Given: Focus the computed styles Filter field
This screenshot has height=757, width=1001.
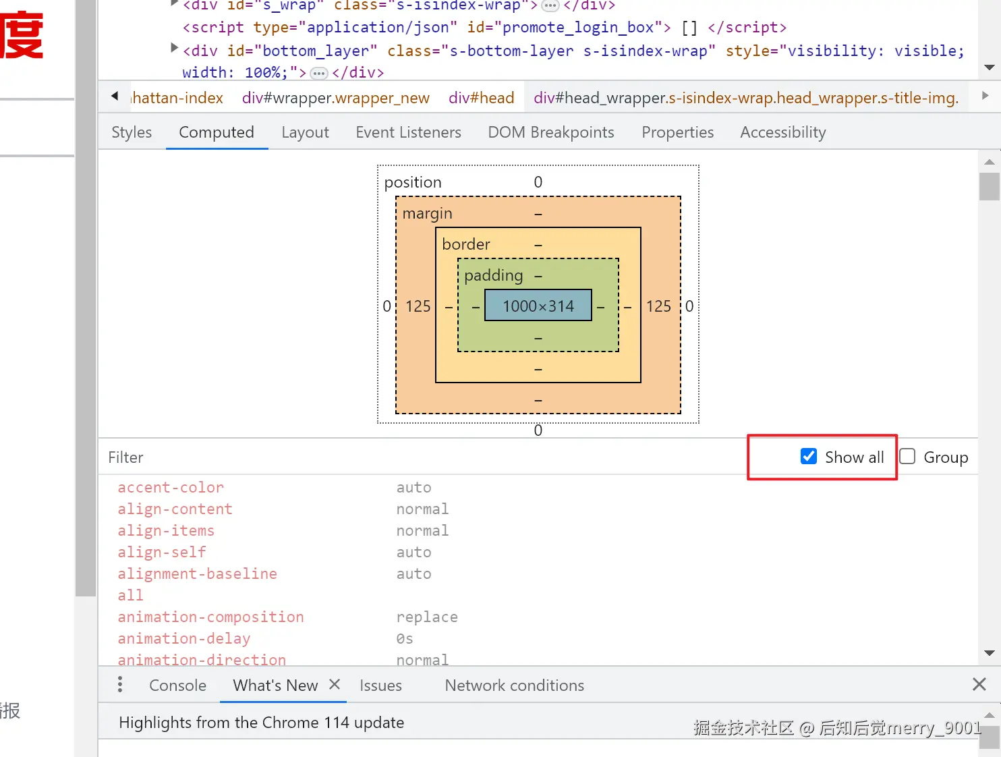Looking at the screenshot, I should point(425,457).
